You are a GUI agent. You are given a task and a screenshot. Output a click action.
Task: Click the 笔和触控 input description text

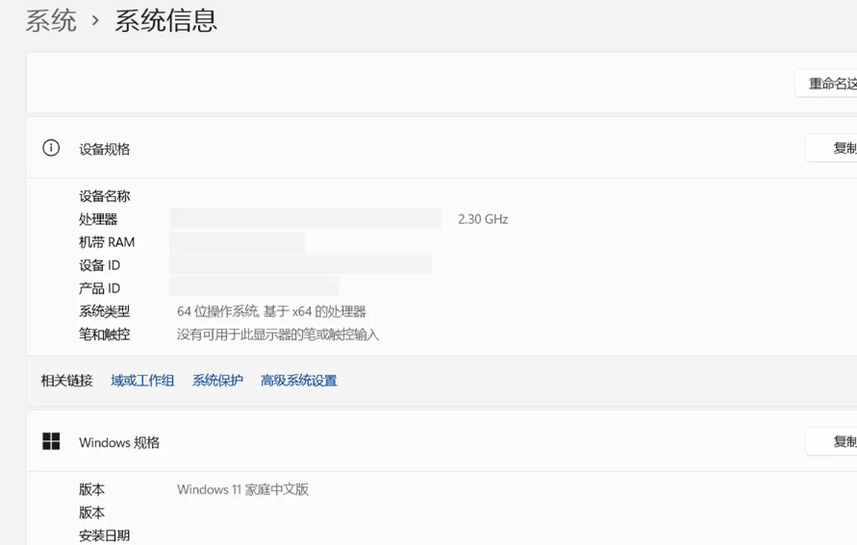coord(278,334)
